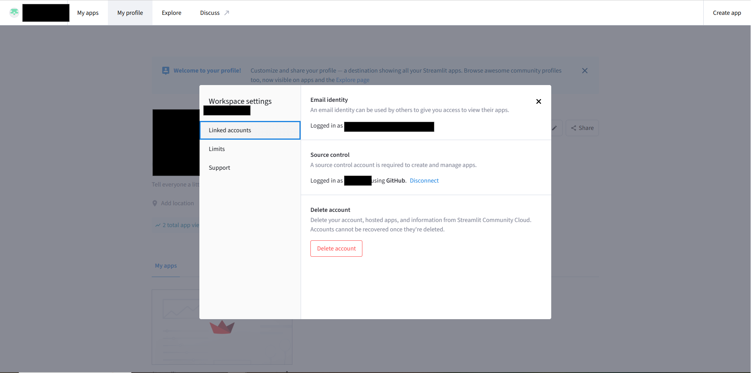Click the crown illustration on the app card
751x373 pixels.
(x=222, y=327)
